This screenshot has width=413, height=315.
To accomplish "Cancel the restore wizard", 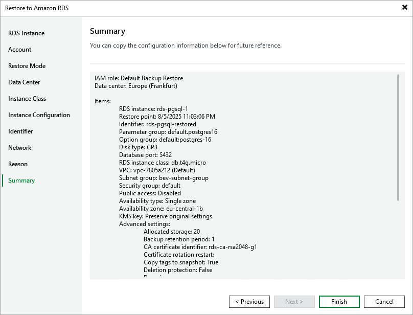I will coord(384,302).
